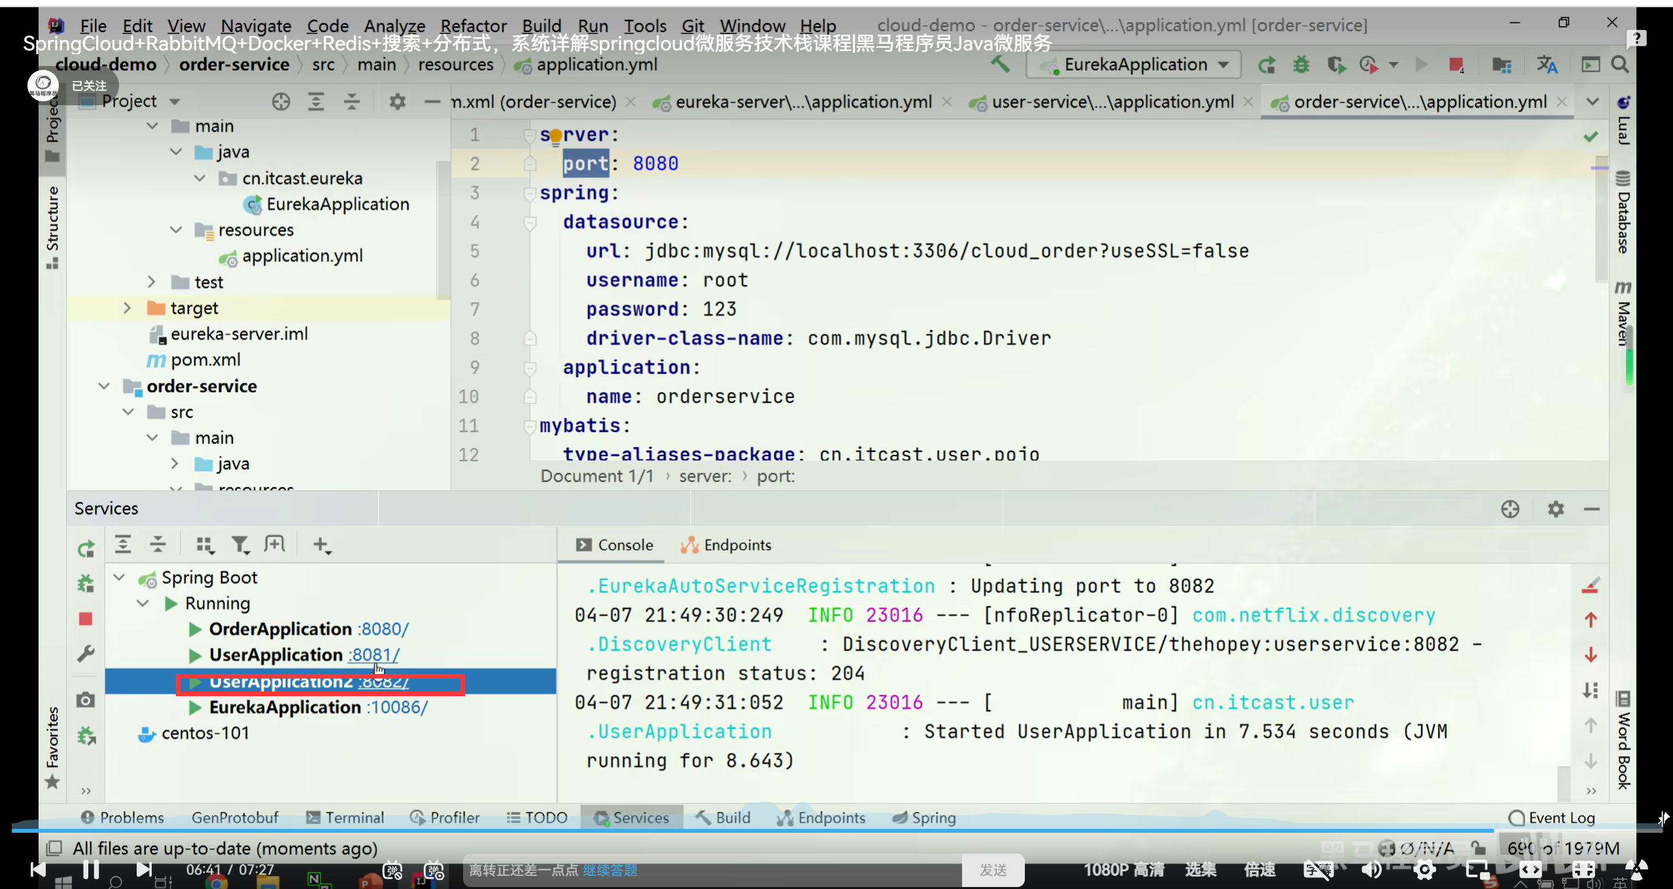Click the Filter funnel icon in Services toolbar
This screenshot has width=1673, height=889.
[240, 545]
